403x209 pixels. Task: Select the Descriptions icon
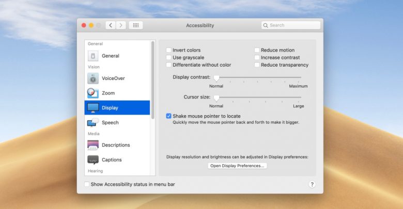[93, 145]
